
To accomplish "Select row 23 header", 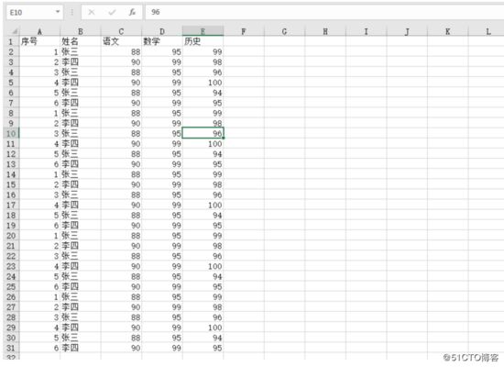I will 11,266.
